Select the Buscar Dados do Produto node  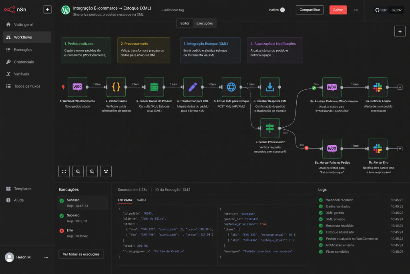click(x=154, y=87)
